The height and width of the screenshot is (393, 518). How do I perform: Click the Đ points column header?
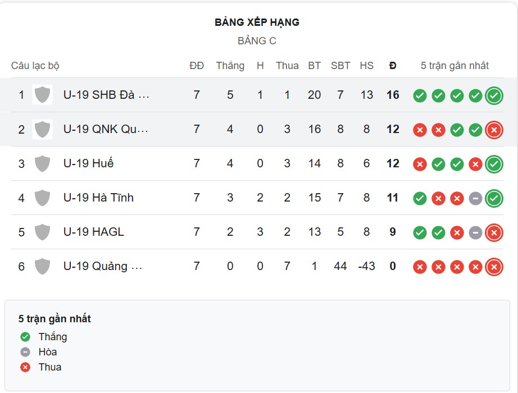pos(392,65)
